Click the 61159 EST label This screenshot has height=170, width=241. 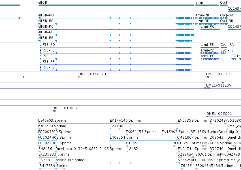132,143
